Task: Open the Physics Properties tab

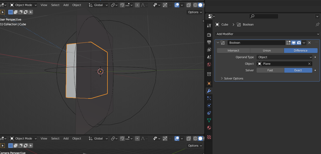Action: tap(209, 105)
